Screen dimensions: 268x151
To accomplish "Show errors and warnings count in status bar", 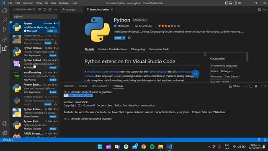I will click(8, 140).
